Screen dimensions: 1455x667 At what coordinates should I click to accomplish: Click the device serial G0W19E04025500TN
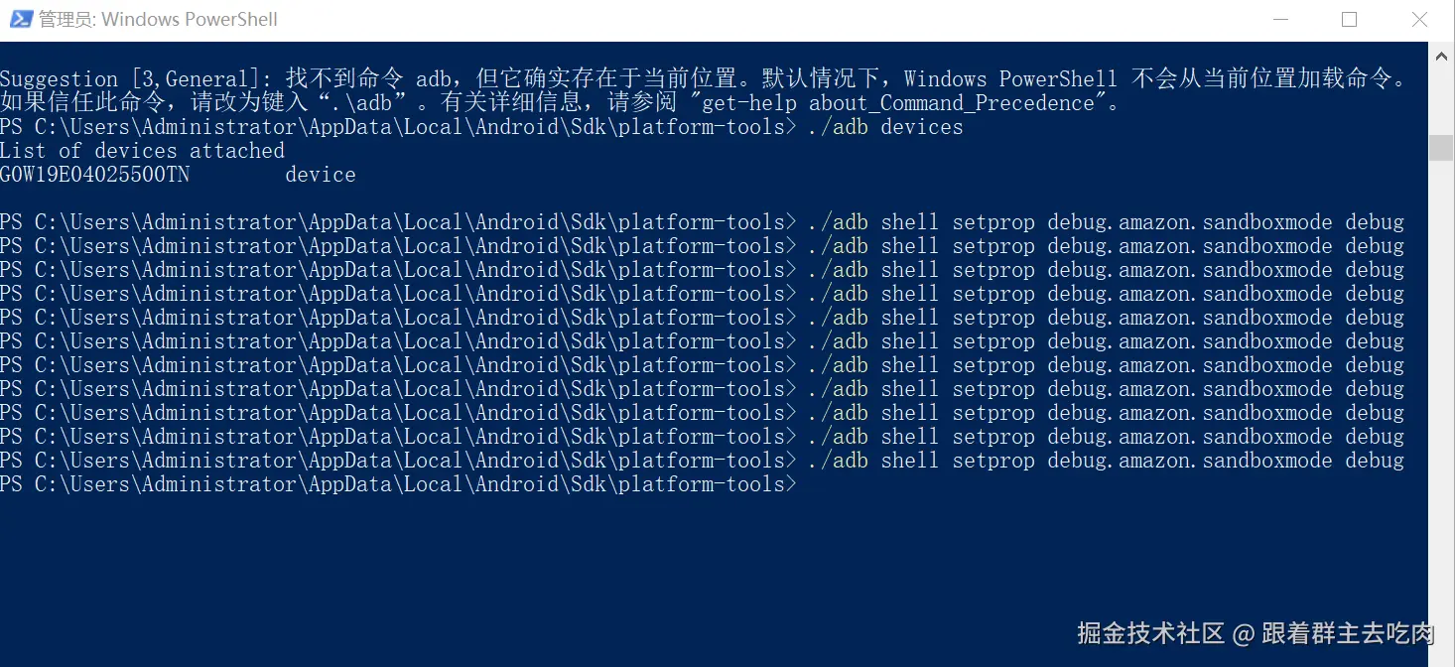pos(95,175)
